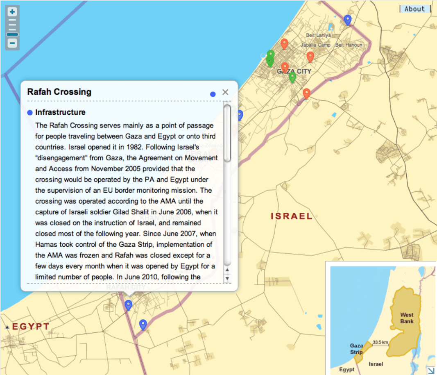Click the 33.5 km distance label
437x375 pixels.
coord(380,342)
